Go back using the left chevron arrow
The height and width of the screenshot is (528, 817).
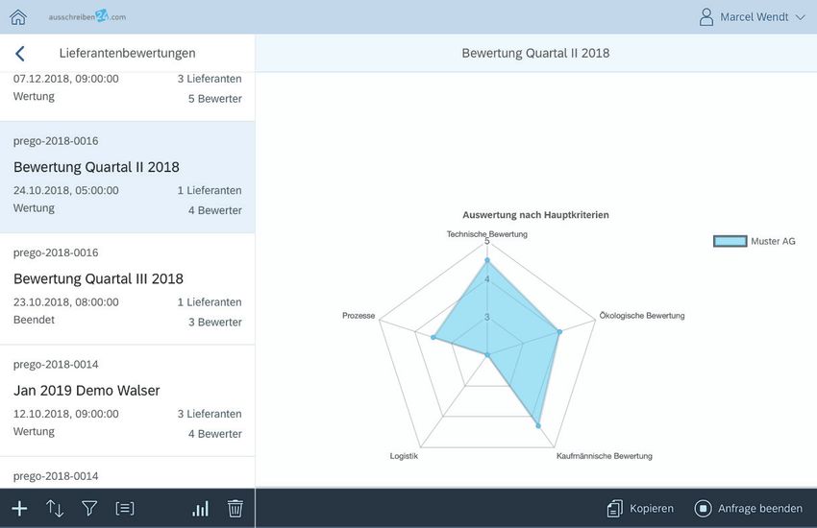pos(20,54)
